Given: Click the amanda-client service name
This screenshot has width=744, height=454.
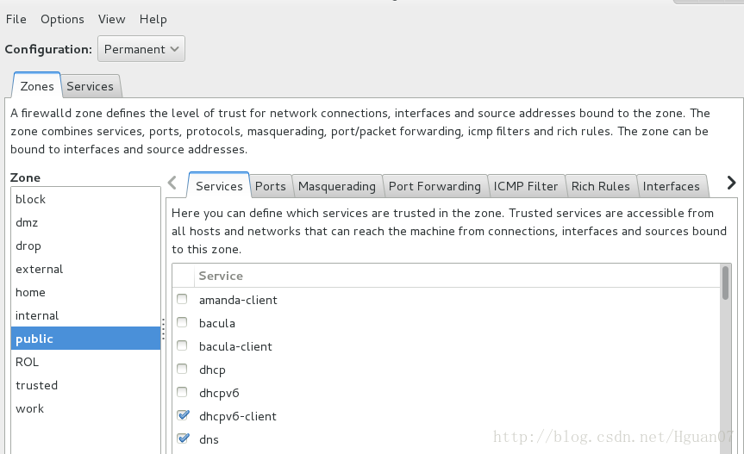Looking at the screenshot, I should pos(238,300).
